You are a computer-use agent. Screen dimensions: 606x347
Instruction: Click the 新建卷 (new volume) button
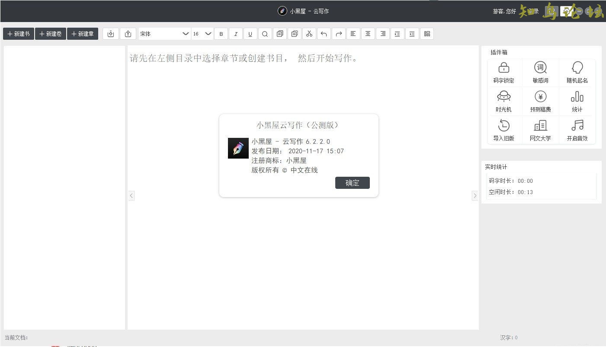[x=51, y=34]
